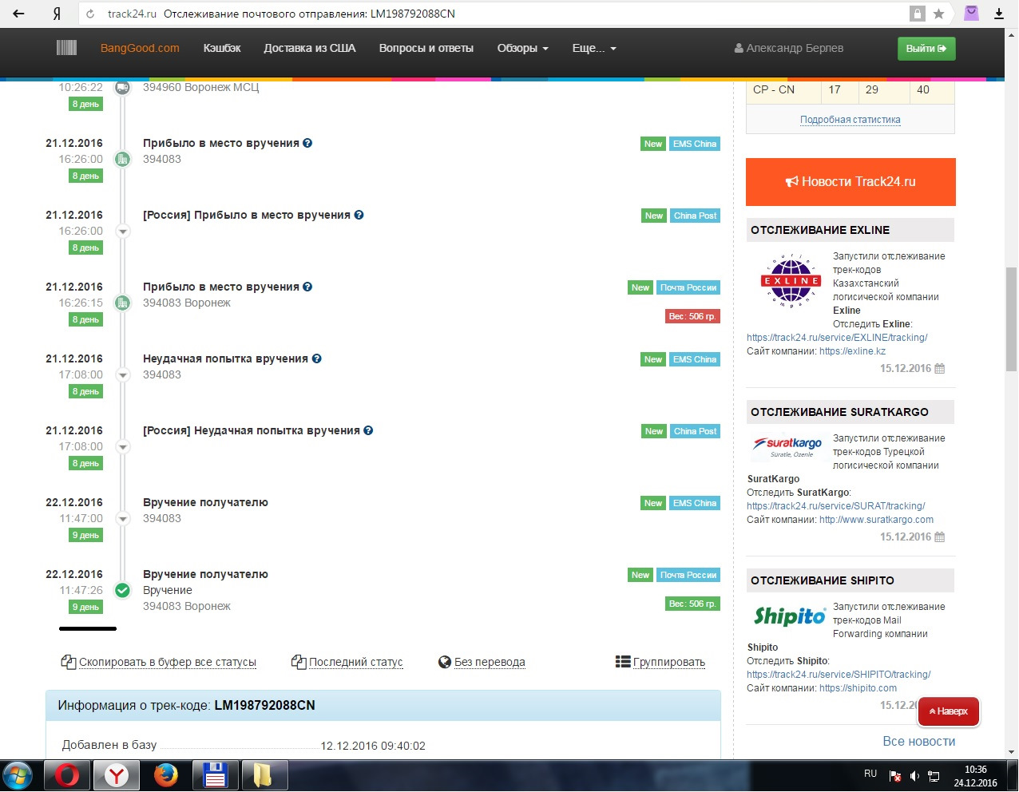Image resolution: width=1019 pixels, height=792 pixels.
Task: Click Последний статус link
Action: click(347, 662)
